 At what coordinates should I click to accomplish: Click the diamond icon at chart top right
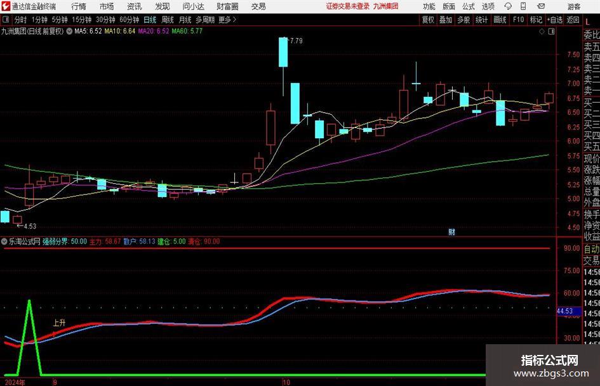542,32
